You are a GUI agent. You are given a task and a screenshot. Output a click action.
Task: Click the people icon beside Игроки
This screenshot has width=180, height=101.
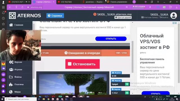click(x=11, y=70)
